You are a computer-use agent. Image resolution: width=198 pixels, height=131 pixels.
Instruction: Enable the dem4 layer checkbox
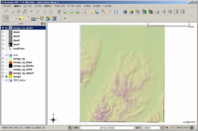click(6, 32)
